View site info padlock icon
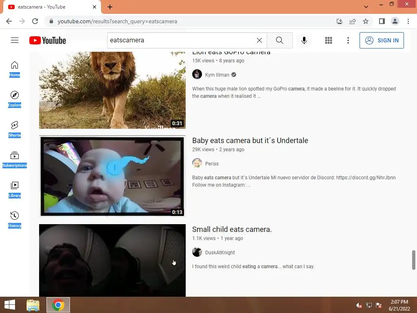This screenshot has width=417, height=313. [51, 21]
